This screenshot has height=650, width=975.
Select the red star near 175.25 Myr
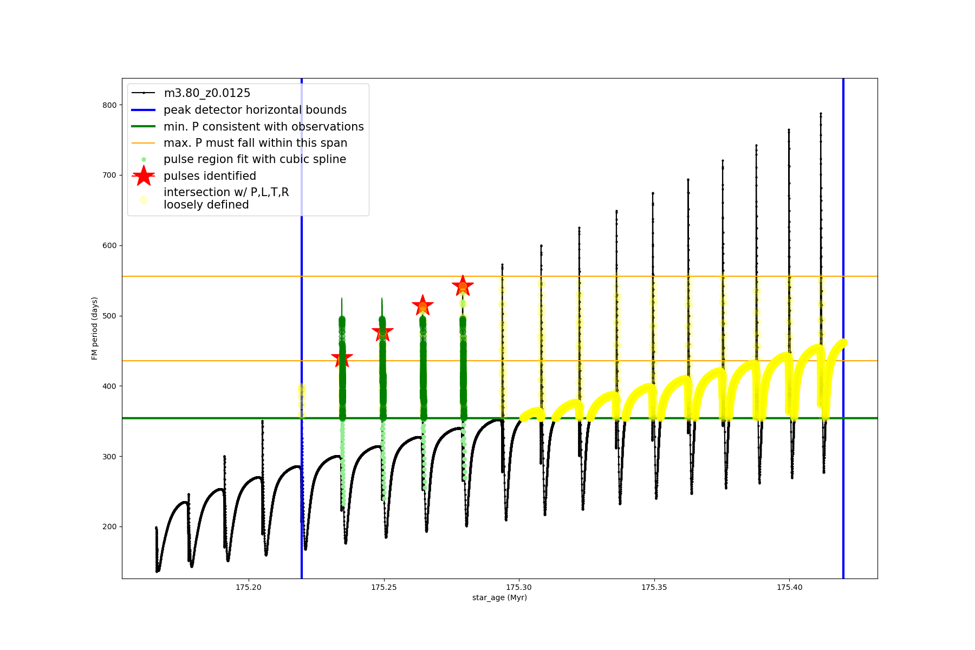(382, 331)
